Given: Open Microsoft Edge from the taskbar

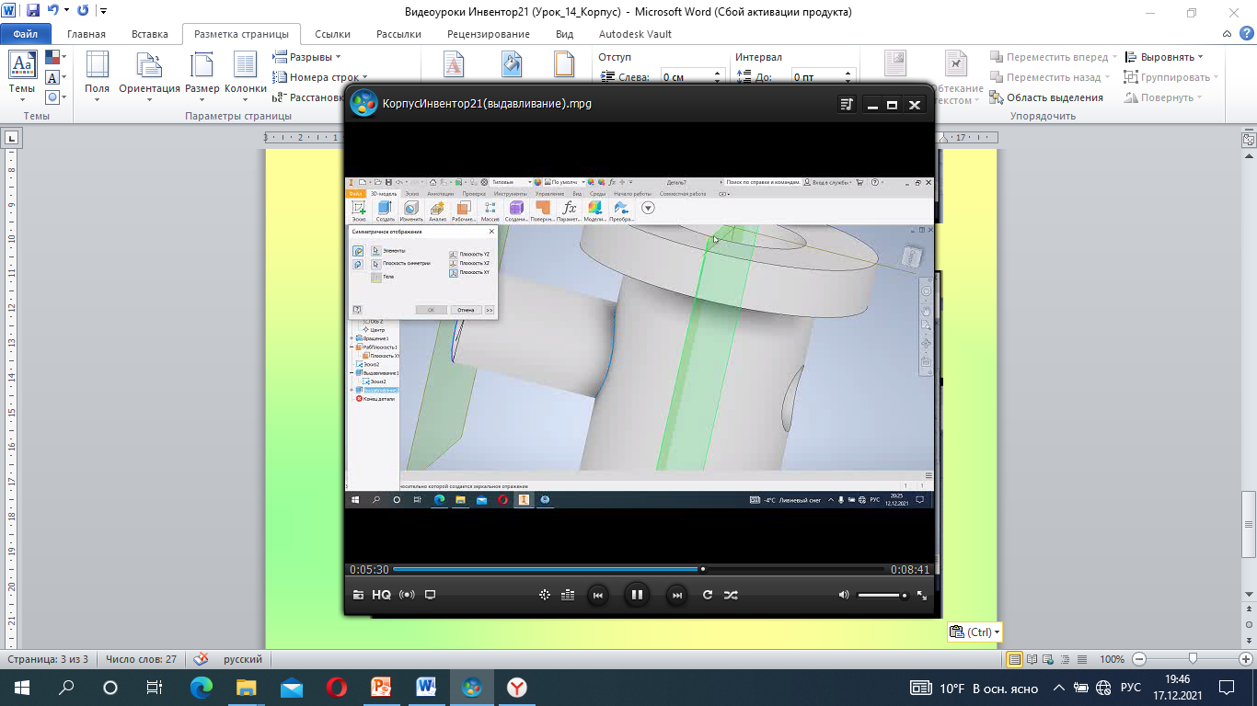Looking at the screenshot, I should coord(202,688).
